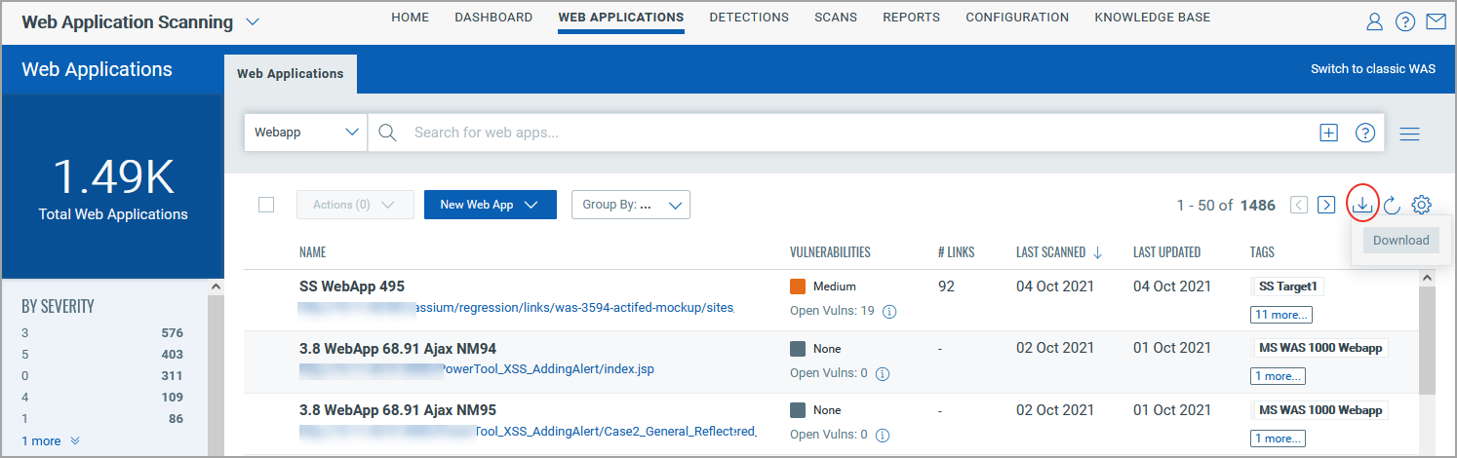Click the plus icon in search bar
The image size is (1457, 458).
coord(1328,133)
